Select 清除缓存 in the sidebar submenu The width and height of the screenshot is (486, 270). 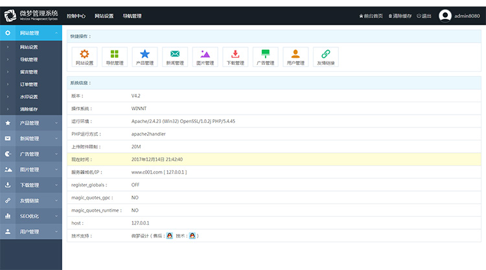pos(29,109)
